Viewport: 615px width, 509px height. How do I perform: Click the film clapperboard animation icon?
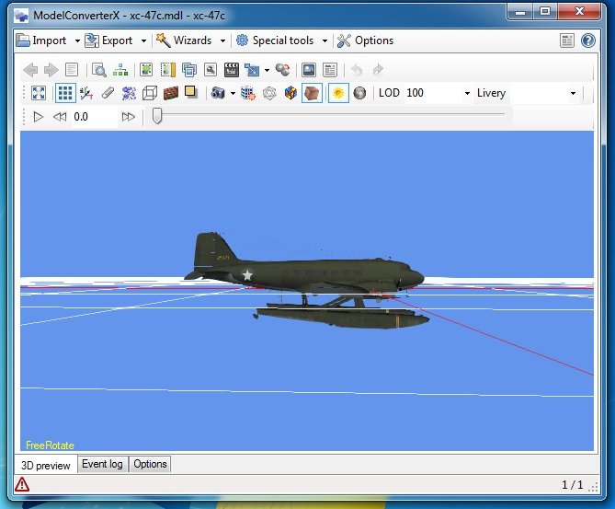(231, 70)
